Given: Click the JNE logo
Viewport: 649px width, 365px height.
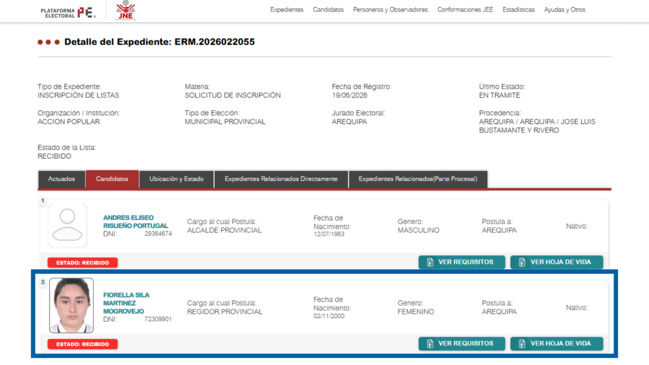Looking at the screenshot, I should tap(125, 10).
